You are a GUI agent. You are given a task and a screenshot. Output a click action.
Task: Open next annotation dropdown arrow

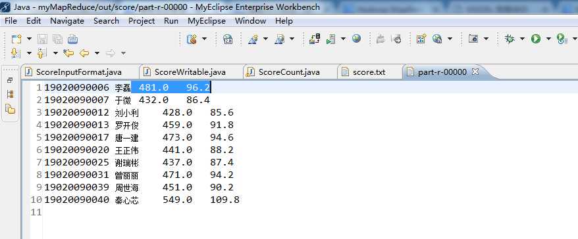(x=29, y=53)
